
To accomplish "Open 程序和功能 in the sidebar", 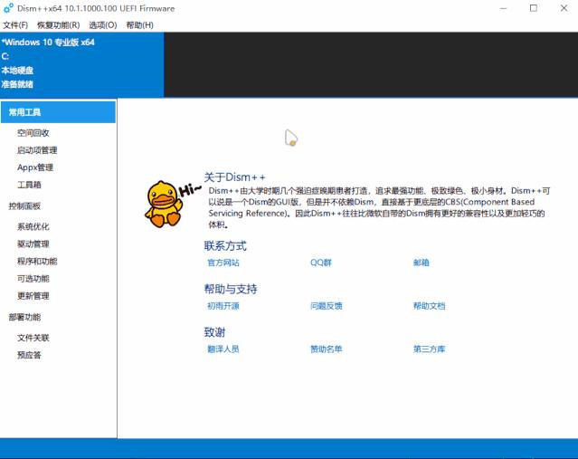I will (37, 262).
